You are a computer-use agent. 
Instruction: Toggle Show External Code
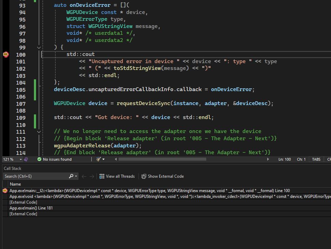tap(163, 176)
